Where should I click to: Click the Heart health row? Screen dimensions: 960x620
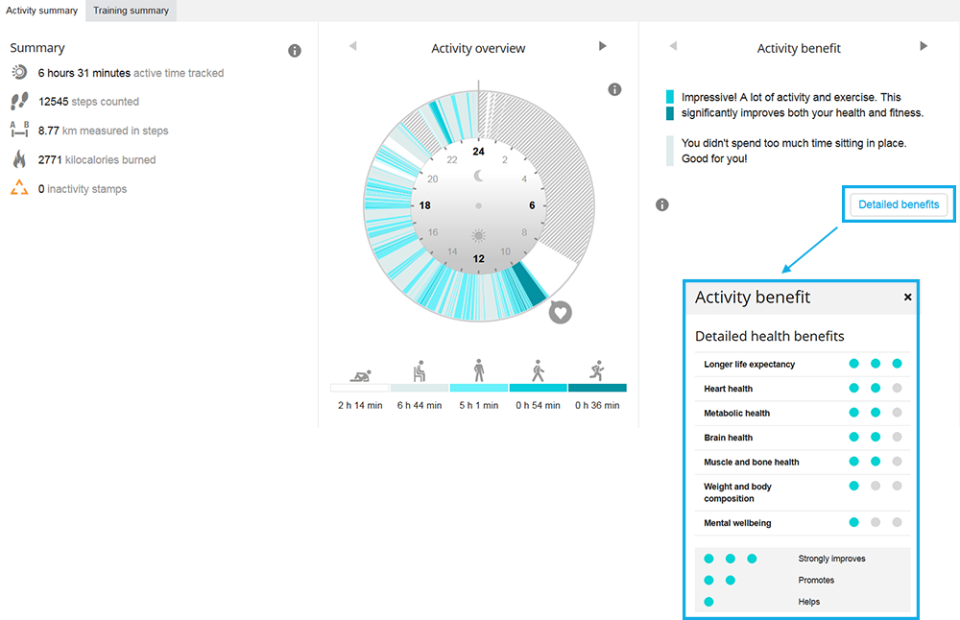[x=802, y=389]
